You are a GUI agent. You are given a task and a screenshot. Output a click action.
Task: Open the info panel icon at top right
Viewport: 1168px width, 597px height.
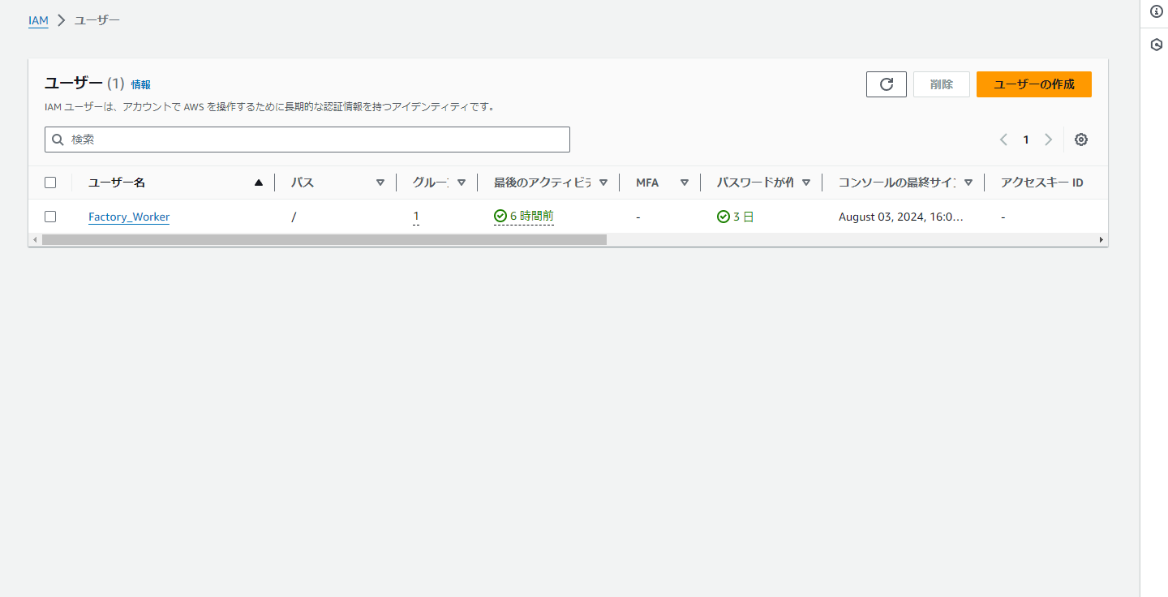tap(1157, 11)
